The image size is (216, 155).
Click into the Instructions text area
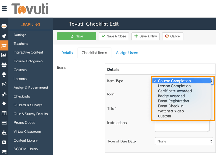coord(182,126)
